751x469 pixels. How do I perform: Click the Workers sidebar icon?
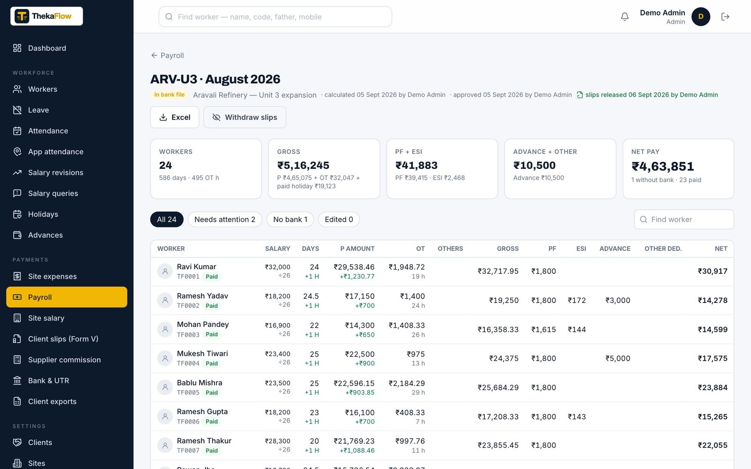click(x=17, y=89)
